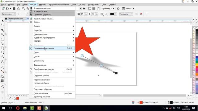Viewport: 198px width, 111px height.
Task: Click the full-screen preview icon
Action: click(84, 9)
